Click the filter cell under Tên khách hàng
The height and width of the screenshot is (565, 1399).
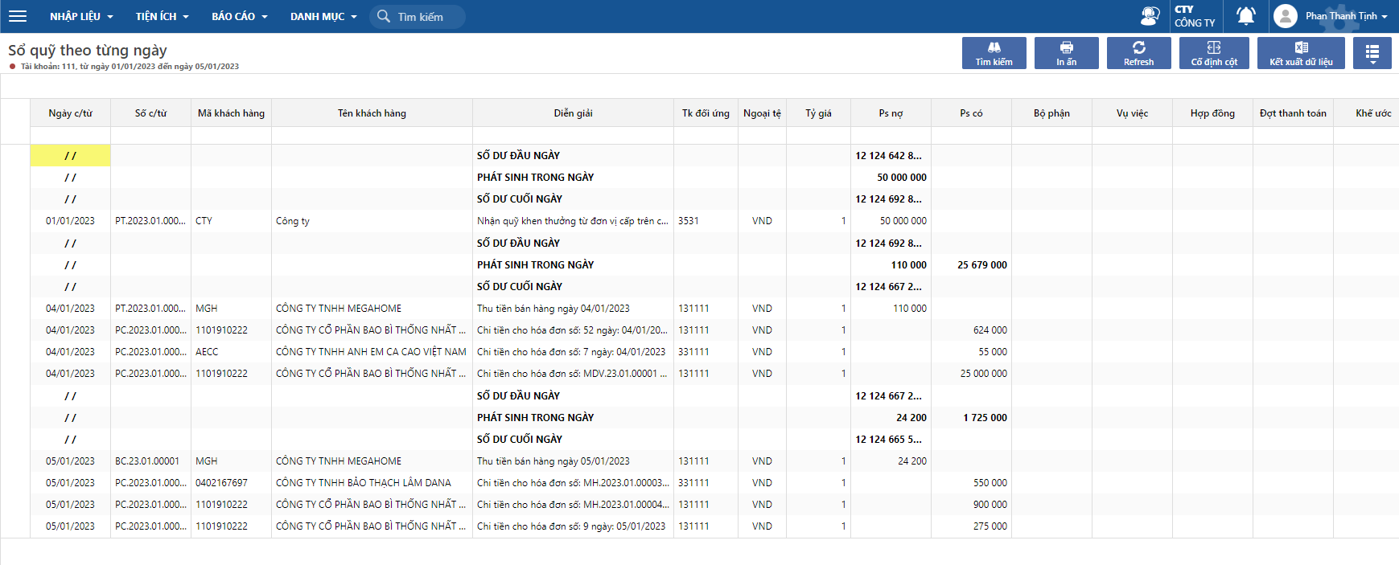click(372, 135)
